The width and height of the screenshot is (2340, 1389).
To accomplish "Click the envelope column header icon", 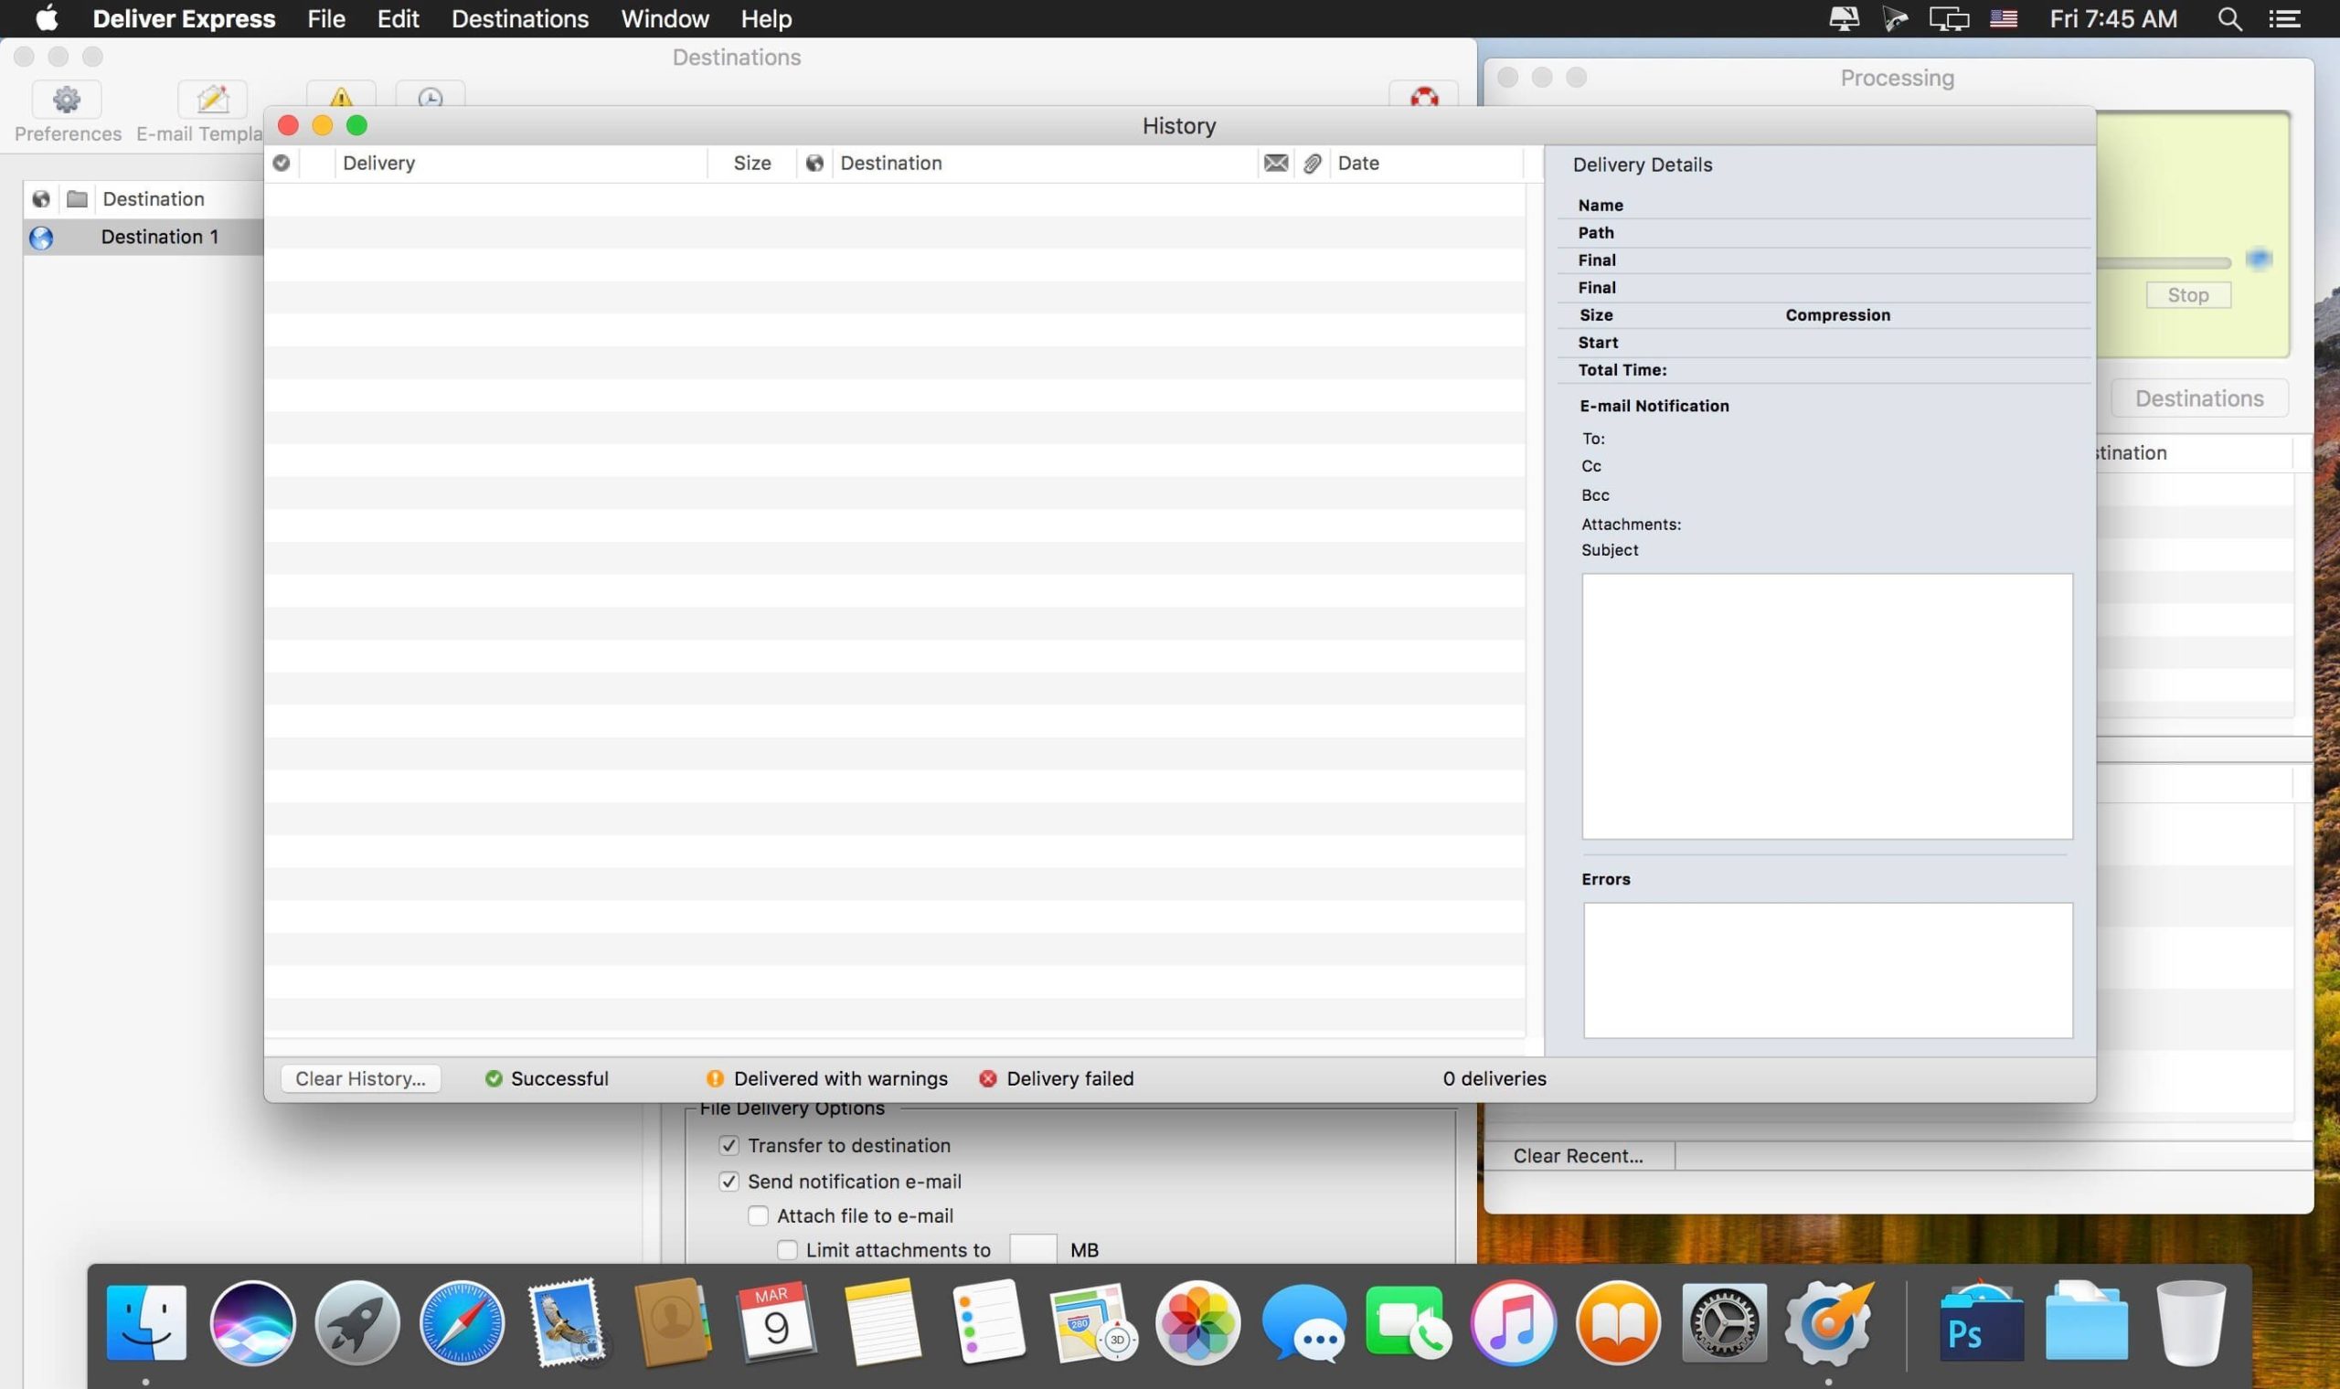I will coord(1276,163).
